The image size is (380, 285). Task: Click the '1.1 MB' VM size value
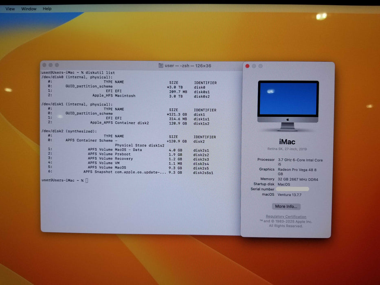click(176, 164)
